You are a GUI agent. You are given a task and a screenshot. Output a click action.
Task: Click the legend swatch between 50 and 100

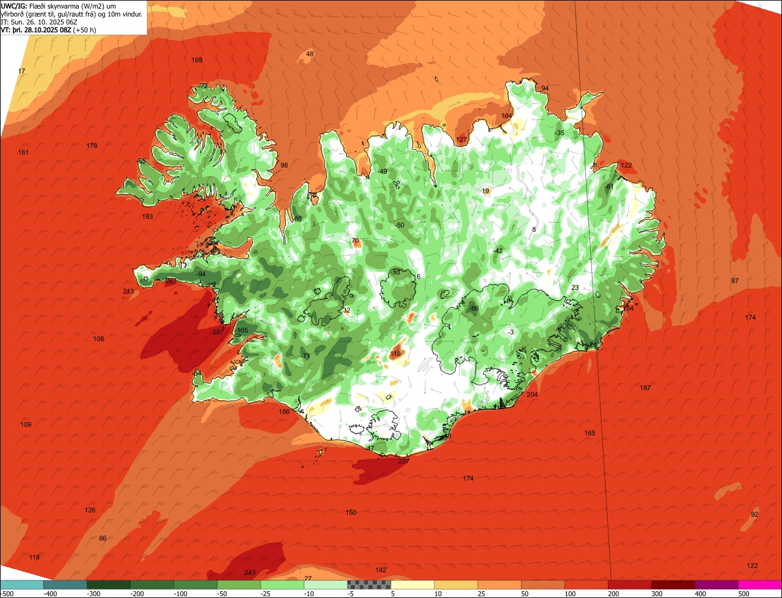[x=543, y=585]
